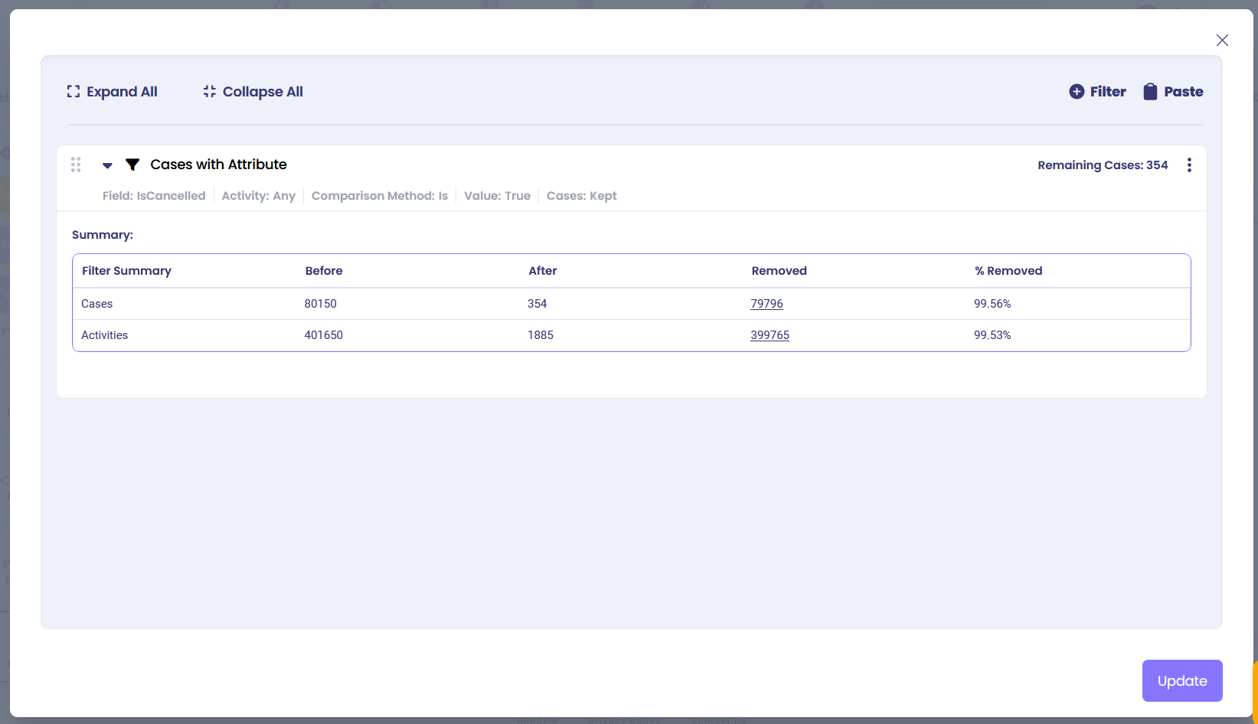
Task: Select the Value: True parameter
Action: pyautogui.click(x=497, y=196)
